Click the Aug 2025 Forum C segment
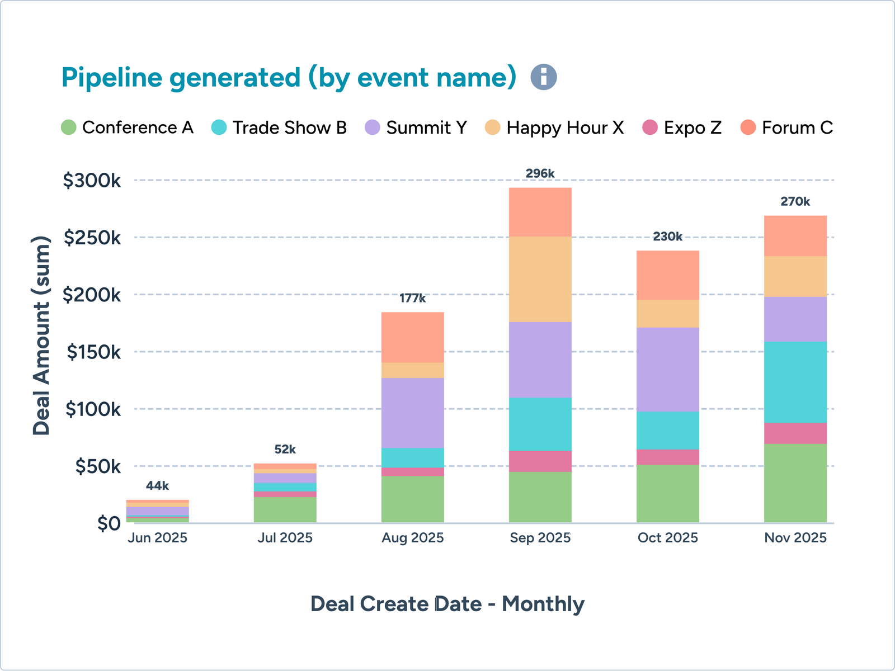This screenshot has height=671, width=895. 413,337
